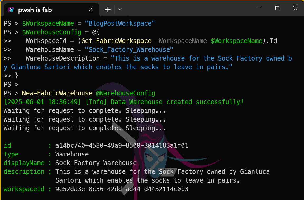Click the "Data Warehouse created successfully!" message
304x200 pixels.
point(177,102)
